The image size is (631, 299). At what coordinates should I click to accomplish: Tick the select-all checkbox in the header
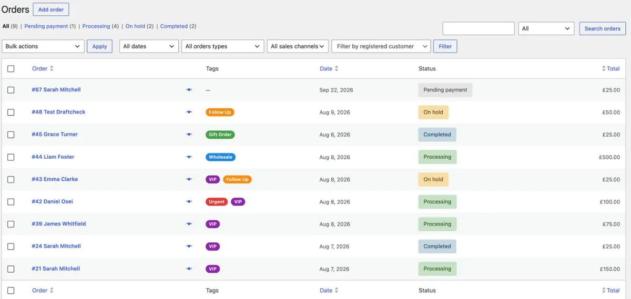coord(11,69)
